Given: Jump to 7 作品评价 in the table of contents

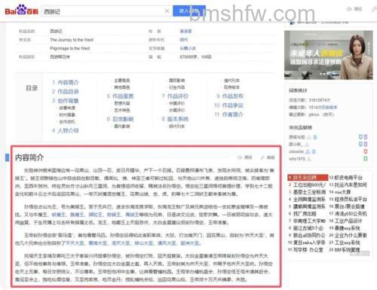Looking at the screenshot, I should coord(175,96).
